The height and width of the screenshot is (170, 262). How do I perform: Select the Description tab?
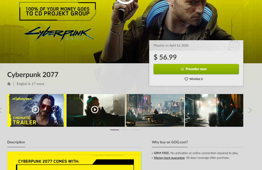tap(16, 142)
